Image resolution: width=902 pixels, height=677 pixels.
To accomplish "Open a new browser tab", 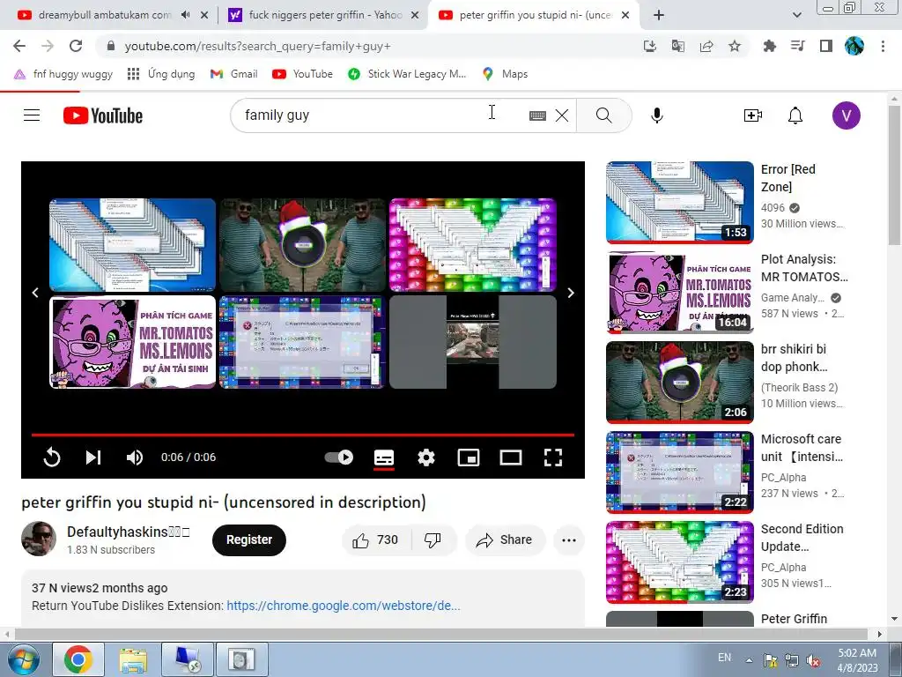I will coord(659,15).
